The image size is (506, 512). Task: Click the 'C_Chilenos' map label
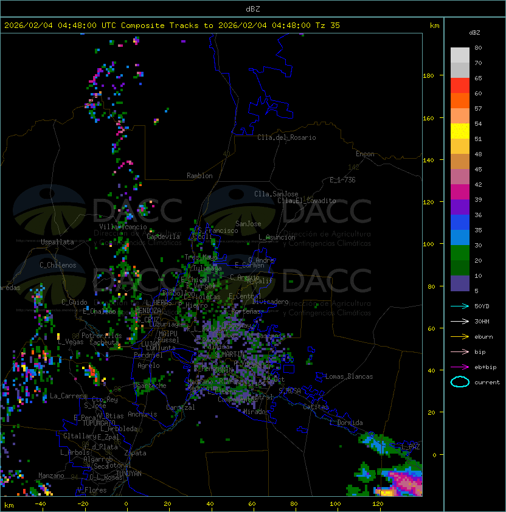[x=58, y=265]
